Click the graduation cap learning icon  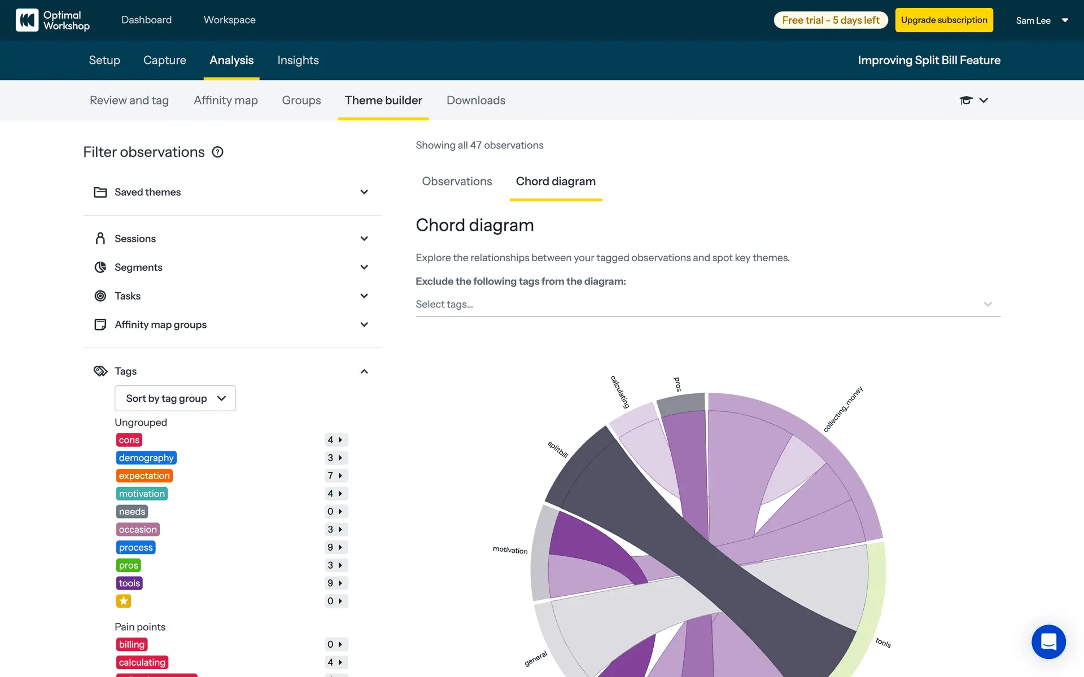coord(966,100)
